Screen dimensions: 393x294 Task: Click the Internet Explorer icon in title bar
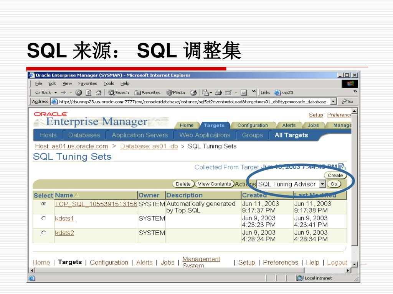pyautogui.click(x=31, y=75)
